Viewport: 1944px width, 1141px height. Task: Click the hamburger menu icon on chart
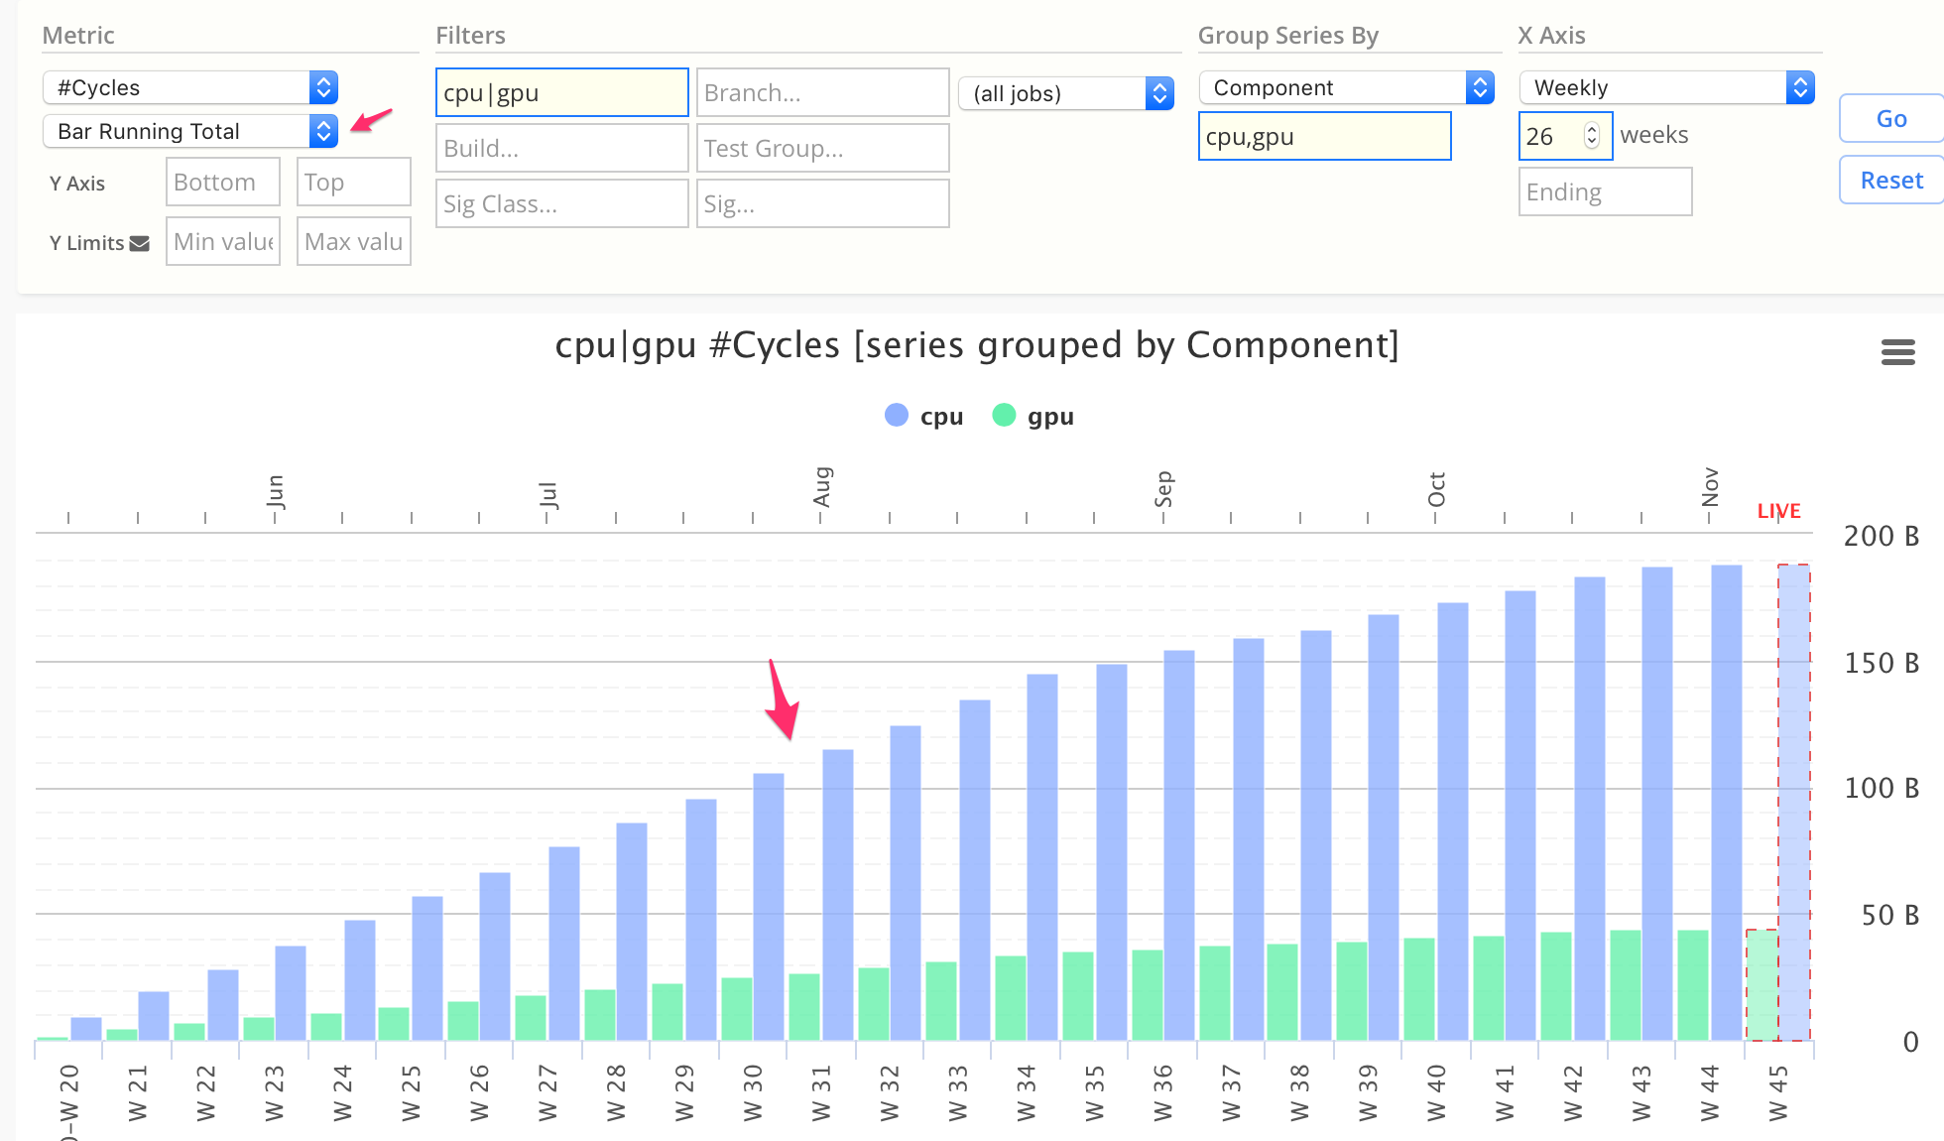pos(1897,352)
